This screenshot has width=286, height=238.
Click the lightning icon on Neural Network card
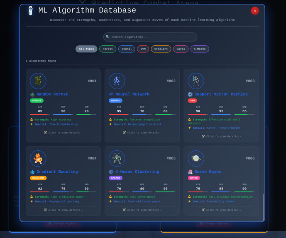coord(110,124)
